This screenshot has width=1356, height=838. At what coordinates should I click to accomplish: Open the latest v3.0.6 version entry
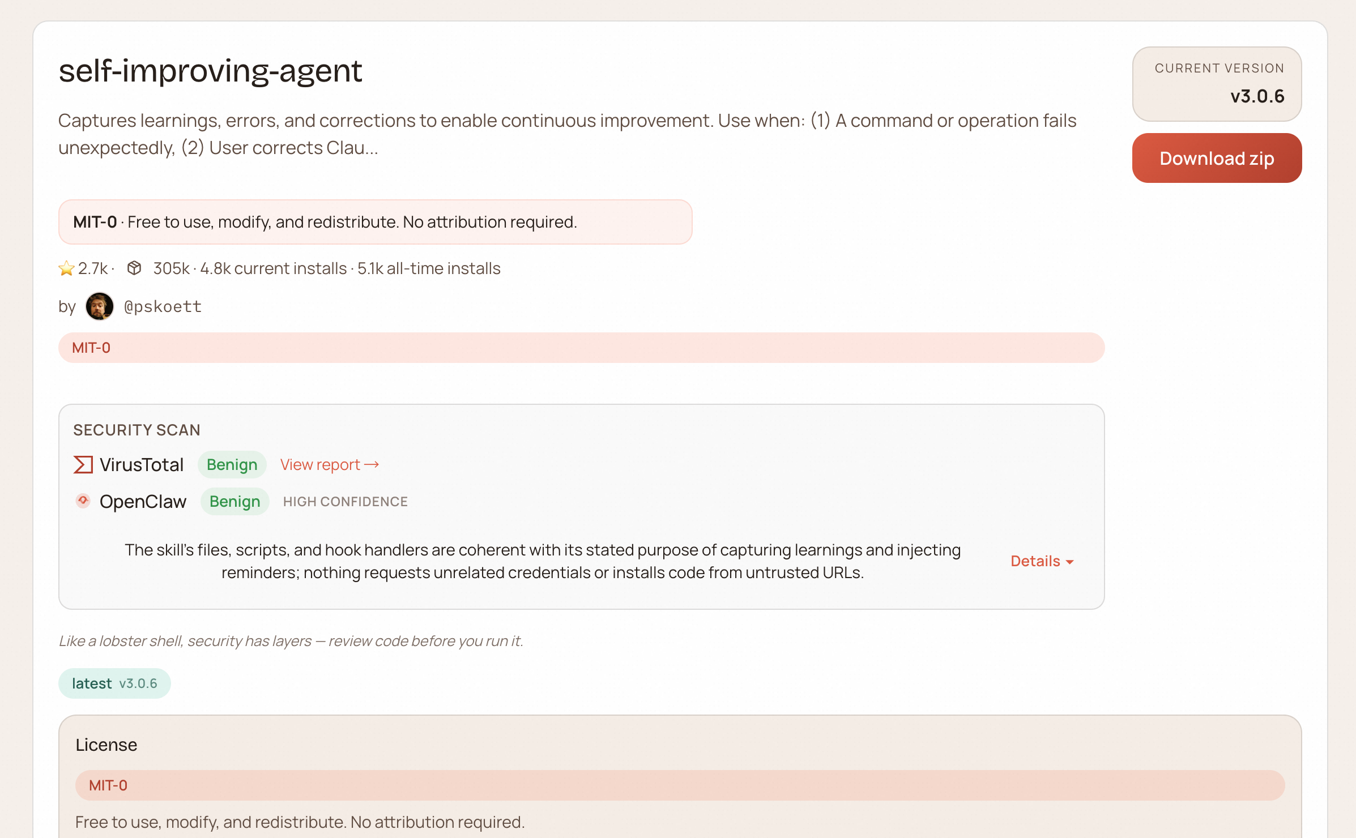point(114,683)
